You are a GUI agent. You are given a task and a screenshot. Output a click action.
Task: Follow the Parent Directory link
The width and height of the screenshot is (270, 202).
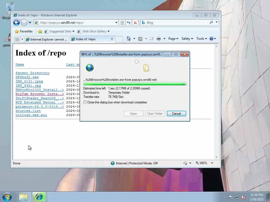pyautogui.click(x=32, y=73)
